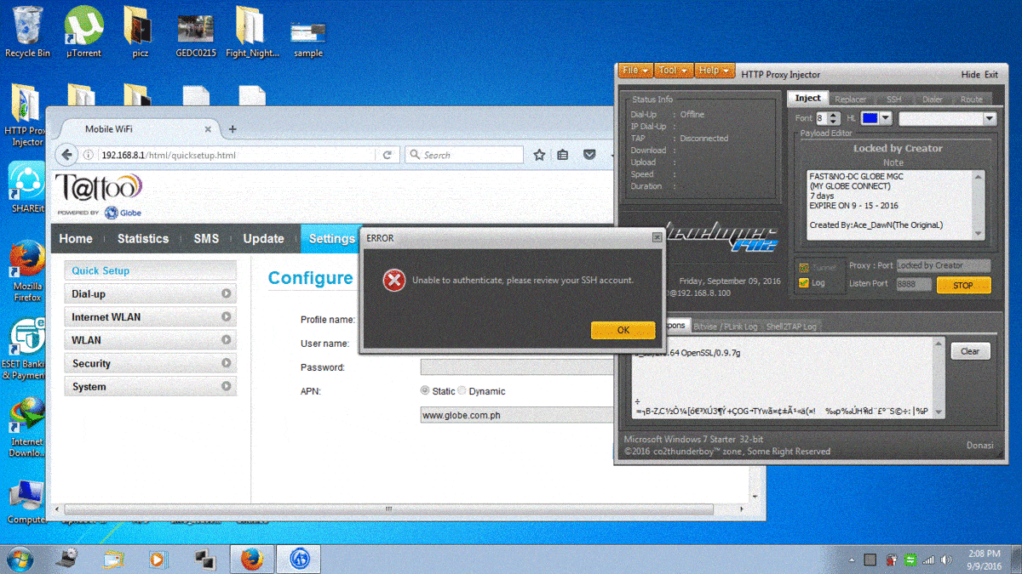Expand the Dial-up sidebar section
1022x574 pixels.
click(150, 293)
